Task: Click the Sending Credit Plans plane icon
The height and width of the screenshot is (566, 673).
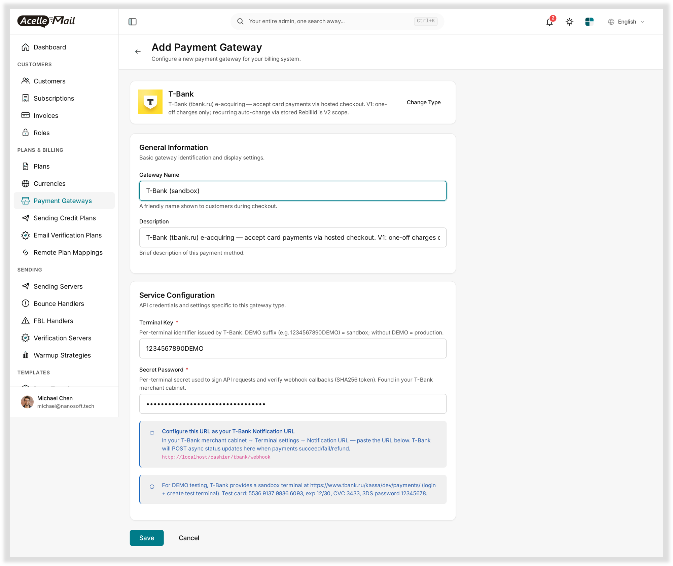Action: pos(26,218)
